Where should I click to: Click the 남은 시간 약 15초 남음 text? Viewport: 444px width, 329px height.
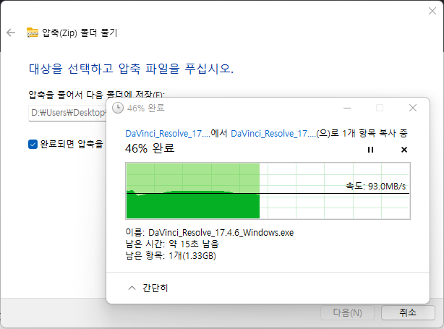(x=172, y=244)
